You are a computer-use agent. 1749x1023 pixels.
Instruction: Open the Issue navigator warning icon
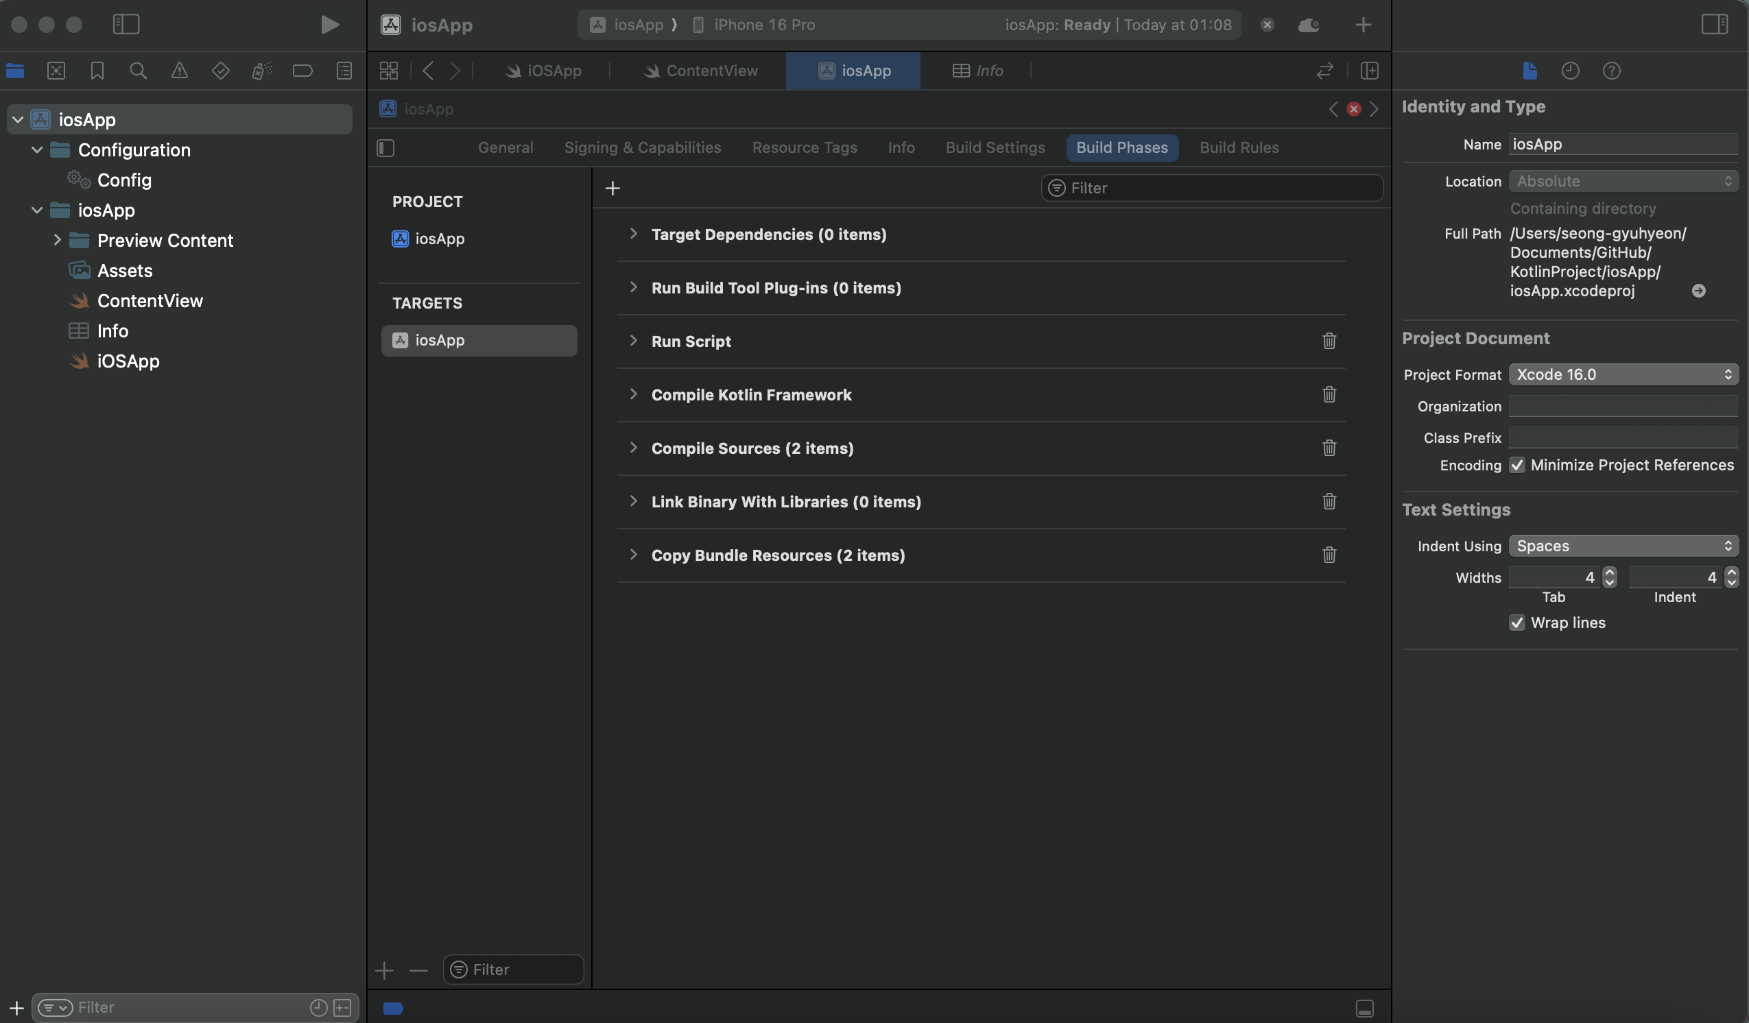tap(179, 71)
